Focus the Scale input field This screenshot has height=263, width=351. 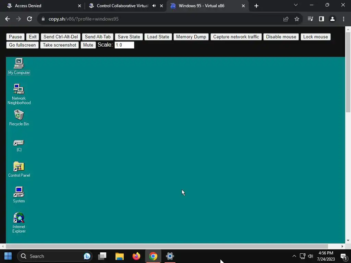tap(124, 45)
